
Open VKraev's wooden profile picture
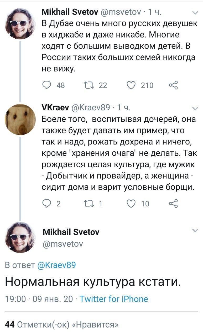(x=20, y=119)
